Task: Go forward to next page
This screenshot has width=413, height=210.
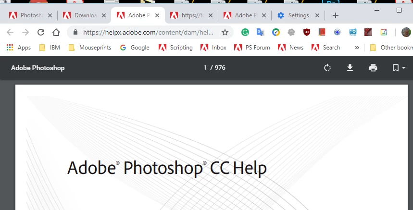Action: click(x=25, y=32)
